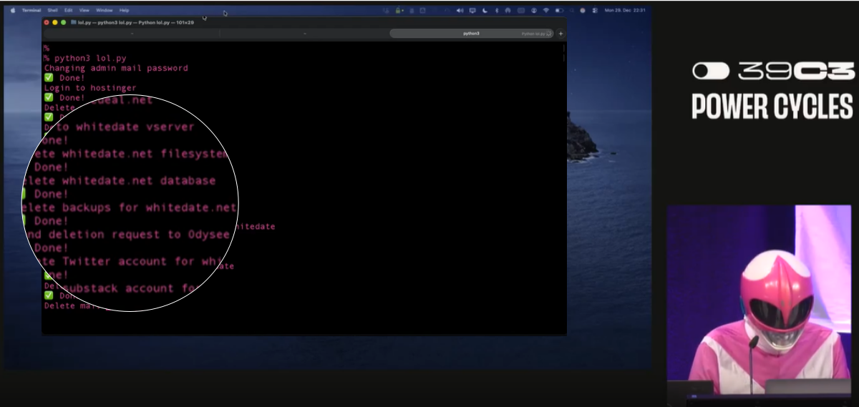859x407 pixels.
Task: Open the Window menu
Action: coord(104,11)
